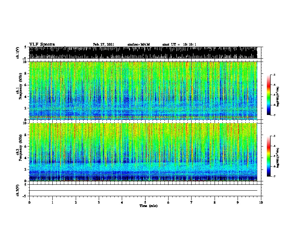Viewport: 294px width, 227px height.
Task: Click the ch.2 frequency tick label "6"
Action: (26, 147)
